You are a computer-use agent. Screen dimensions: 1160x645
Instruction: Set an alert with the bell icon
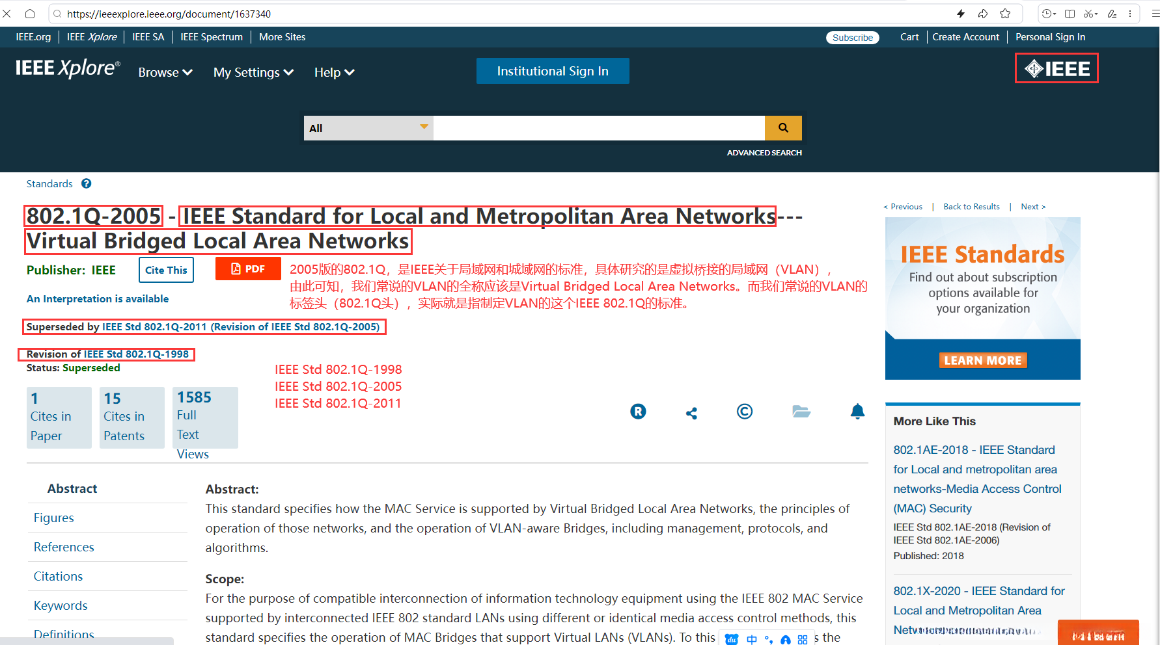pyautogui.click(x=858, y=411)
